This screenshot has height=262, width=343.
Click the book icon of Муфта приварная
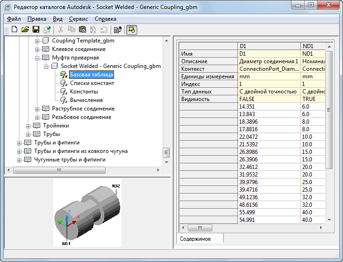(45, 58)
